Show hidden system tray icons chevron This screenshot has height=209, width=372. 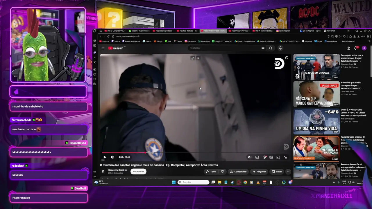pyautogui.click(x=334, y=182)
